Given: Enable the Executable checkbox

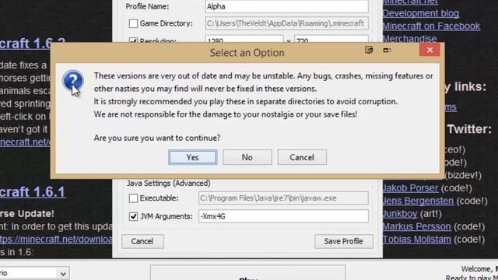Looking at the screenshot, I should (133, 198).
